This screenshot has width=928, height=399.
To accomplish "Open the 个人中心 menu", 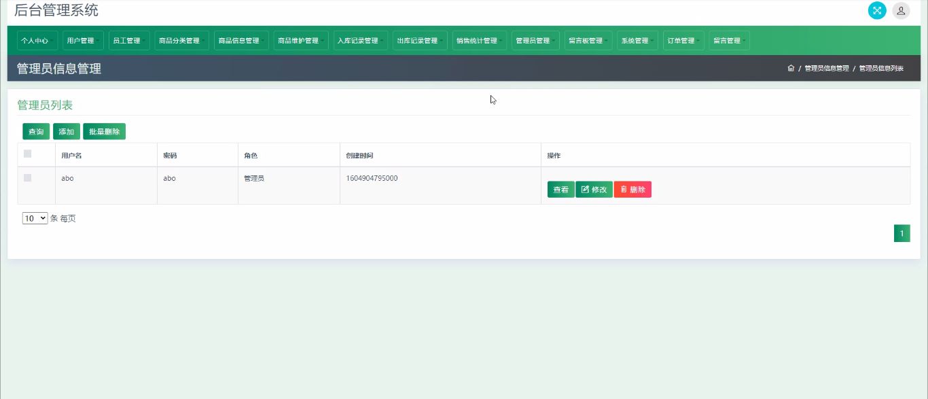I will click(37, 41).
